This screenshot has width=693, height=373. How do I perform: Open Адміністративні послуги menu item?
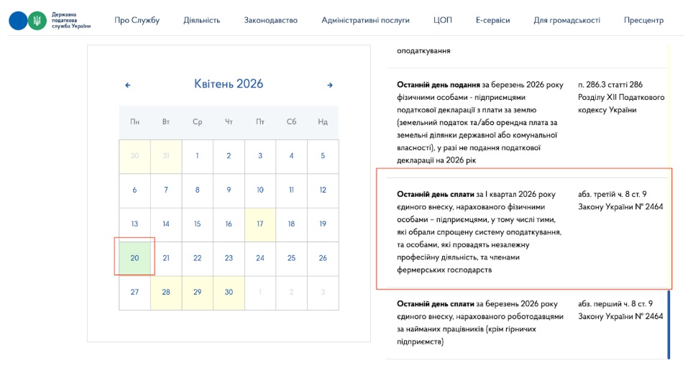click(x=365, y=20)
